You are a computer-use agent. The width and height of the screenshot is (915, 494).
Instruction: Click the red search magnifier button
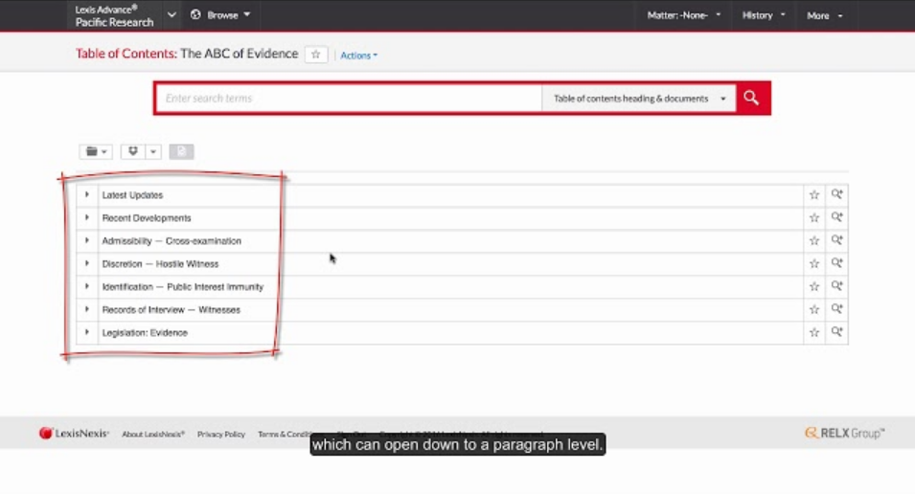pos(753,98)
